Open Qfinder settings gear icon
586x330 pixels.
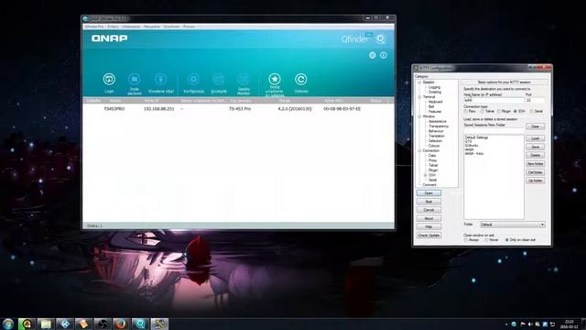point(373,55)
